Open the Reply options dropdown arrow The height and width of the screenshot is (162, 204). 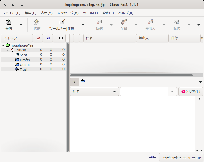pos(111,25)
